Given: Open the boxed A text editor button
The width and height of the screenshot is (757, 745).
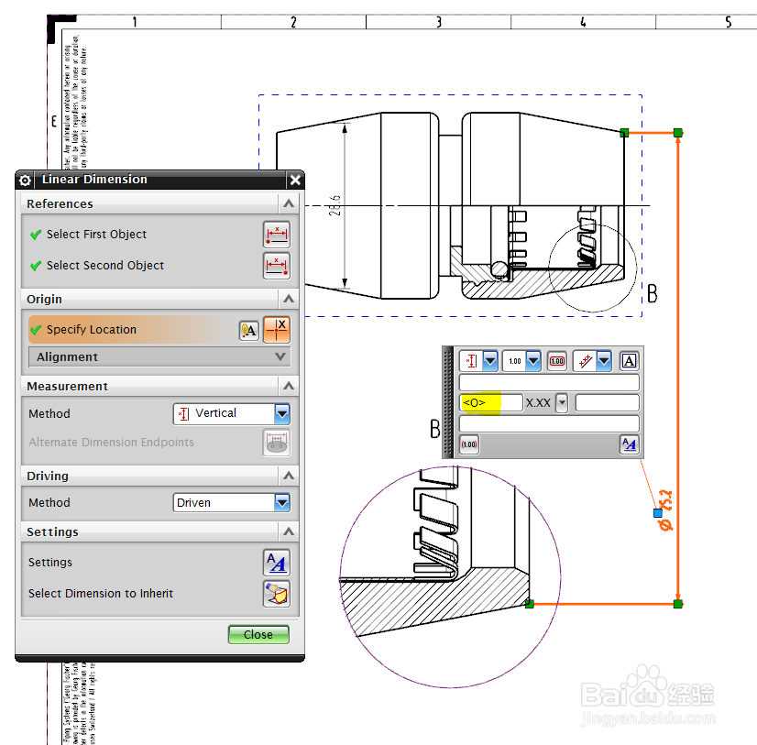Looking at the screenshot, I should [x=629, y=361].
